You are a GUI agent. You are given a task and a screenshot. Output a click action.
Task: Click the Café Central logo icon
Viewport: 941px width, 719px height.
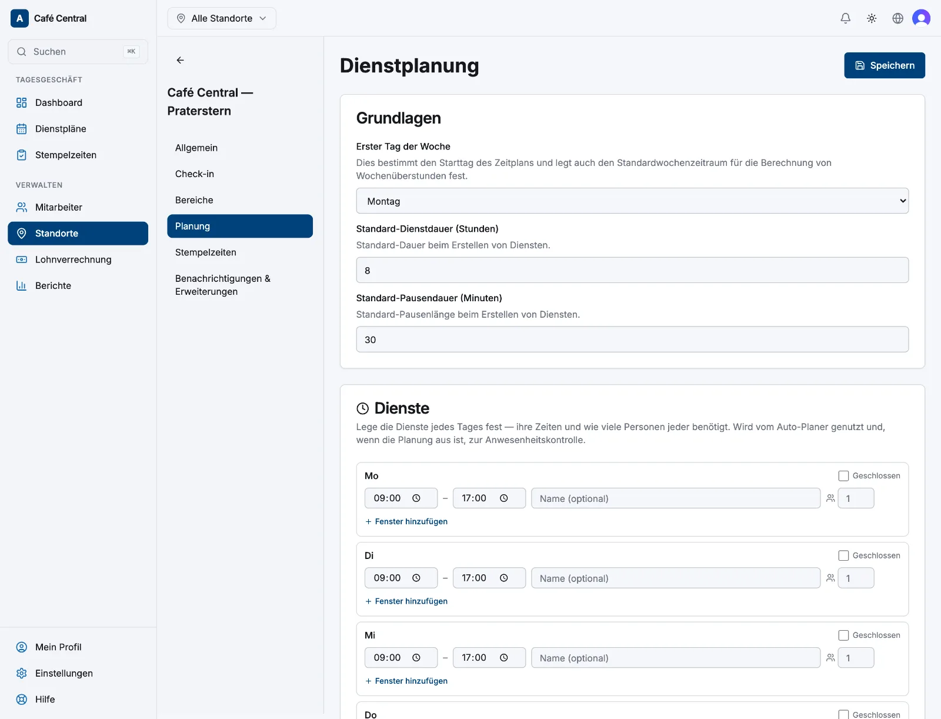(x=19, y=18)
